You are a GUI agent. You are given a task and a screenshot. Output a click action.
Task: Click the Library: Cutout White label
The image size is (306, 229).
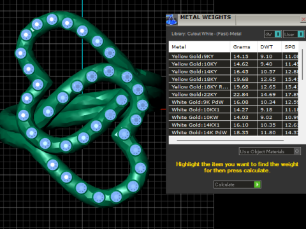(207, 34)
